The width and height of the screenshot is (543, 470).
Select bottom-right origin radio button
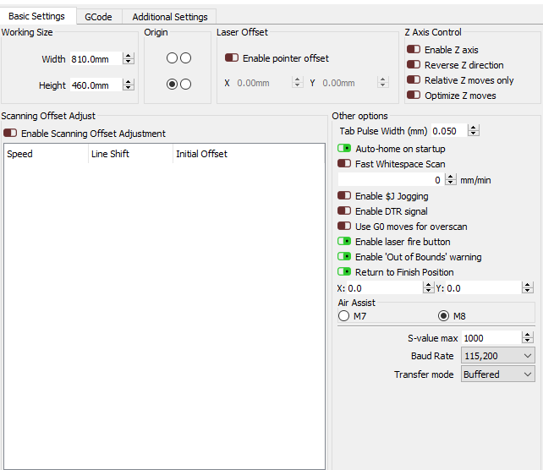(185, 84)
